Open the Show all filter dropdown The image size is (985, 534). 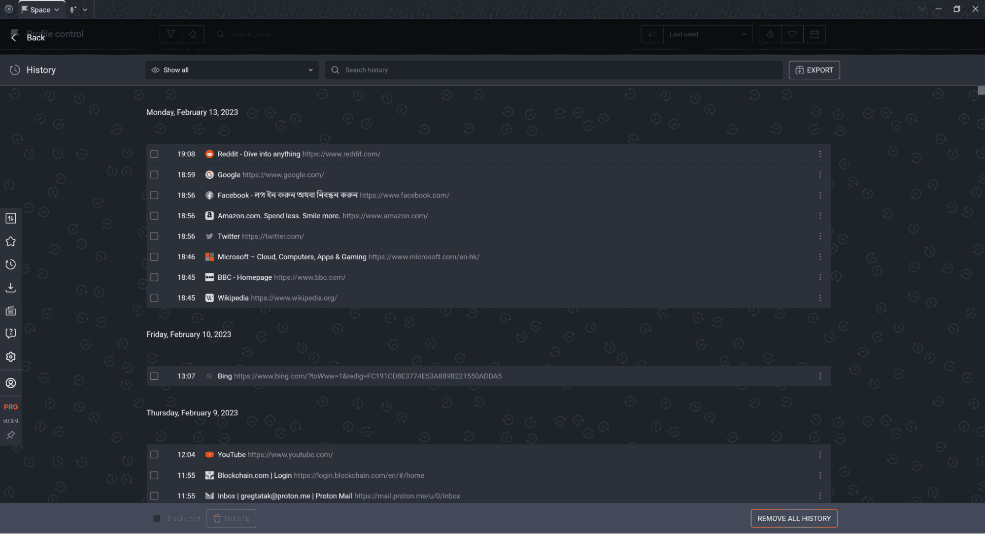232,70
